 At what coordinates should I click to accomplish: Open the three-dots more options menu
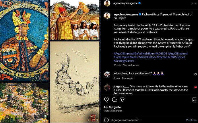click(194, 3)
